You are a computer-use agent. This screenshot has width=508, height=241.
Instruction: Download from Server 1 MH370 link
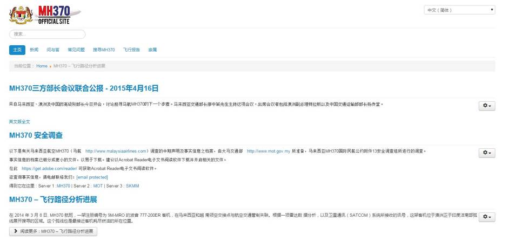tap(63, 186)
